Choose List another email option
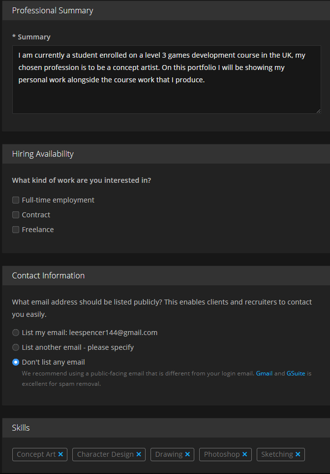330x474 pixels. coord(16,347)
